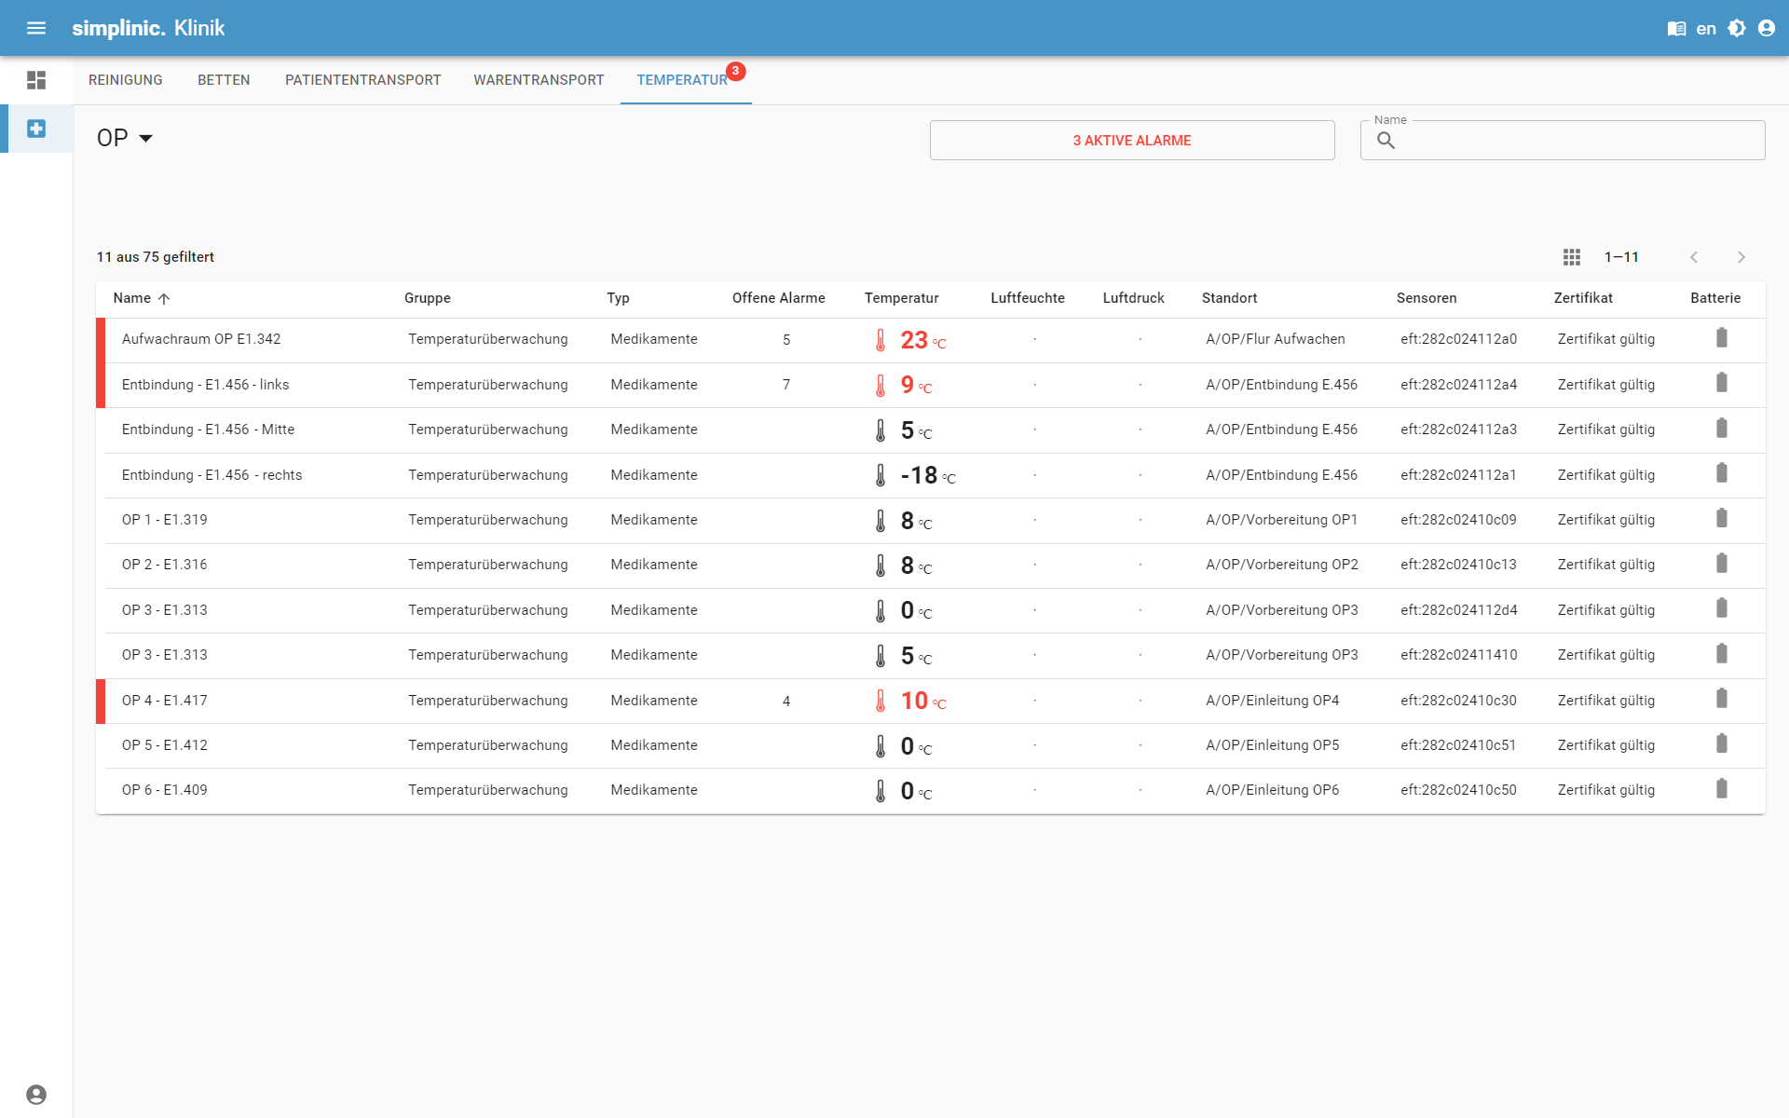The width and height of the screenshot is (1789, 1118).
Task: Open the Entbindung - E1.456 - links row
Action: pyautogui.click(x=205, y=385)
